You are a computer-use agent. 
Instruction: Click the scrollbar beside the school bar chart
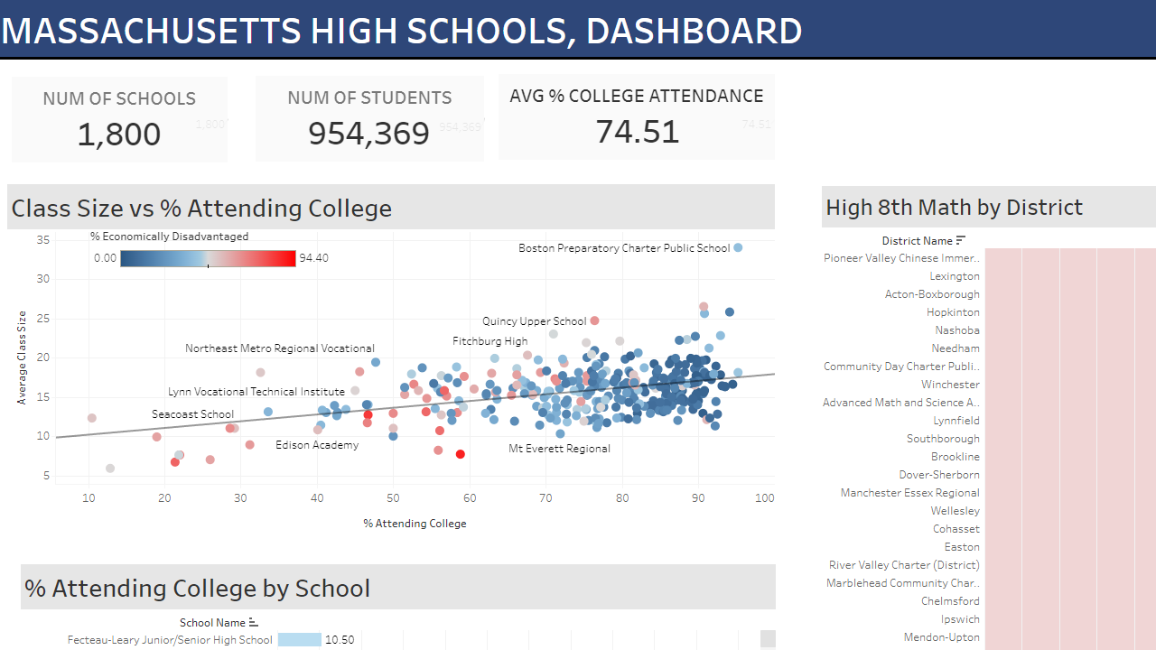coord(768,639)
